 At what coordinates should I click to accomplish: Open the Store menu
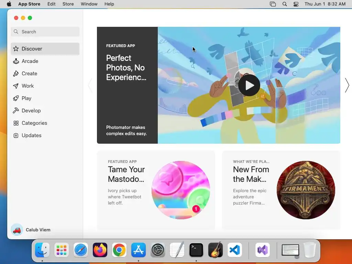(x=68, y=4)
